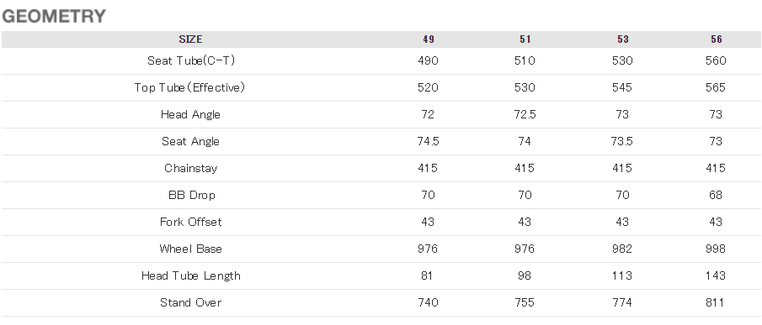
Task: Select the SIZE column header
Action: 190,39
